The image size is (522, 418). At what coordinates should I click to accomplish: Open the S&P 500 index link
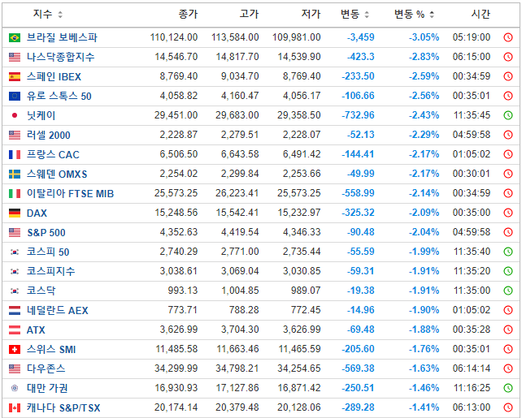click(46, 232)
